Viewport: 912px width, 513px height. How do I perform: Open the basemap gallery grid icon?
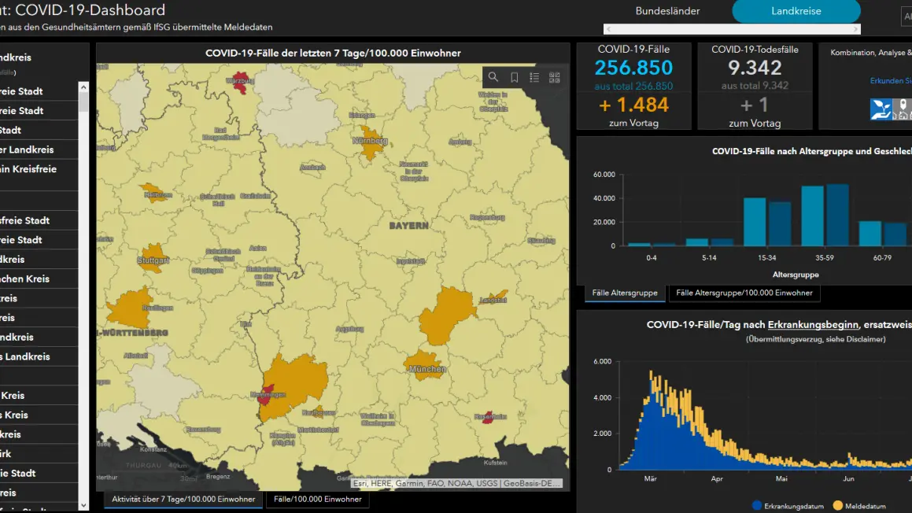[555, 77]
